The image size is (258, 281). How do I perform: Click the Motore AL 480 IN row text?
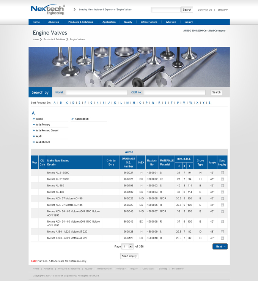(55, 185)
